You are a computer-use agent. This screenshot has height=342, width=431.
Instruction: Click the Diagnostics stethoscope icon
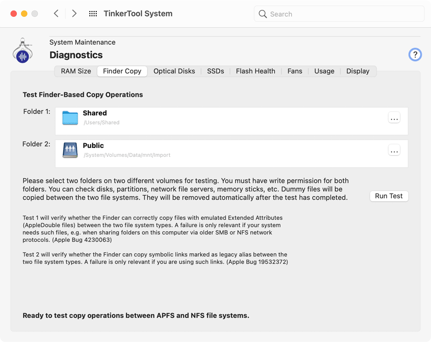tap(23, 50)
